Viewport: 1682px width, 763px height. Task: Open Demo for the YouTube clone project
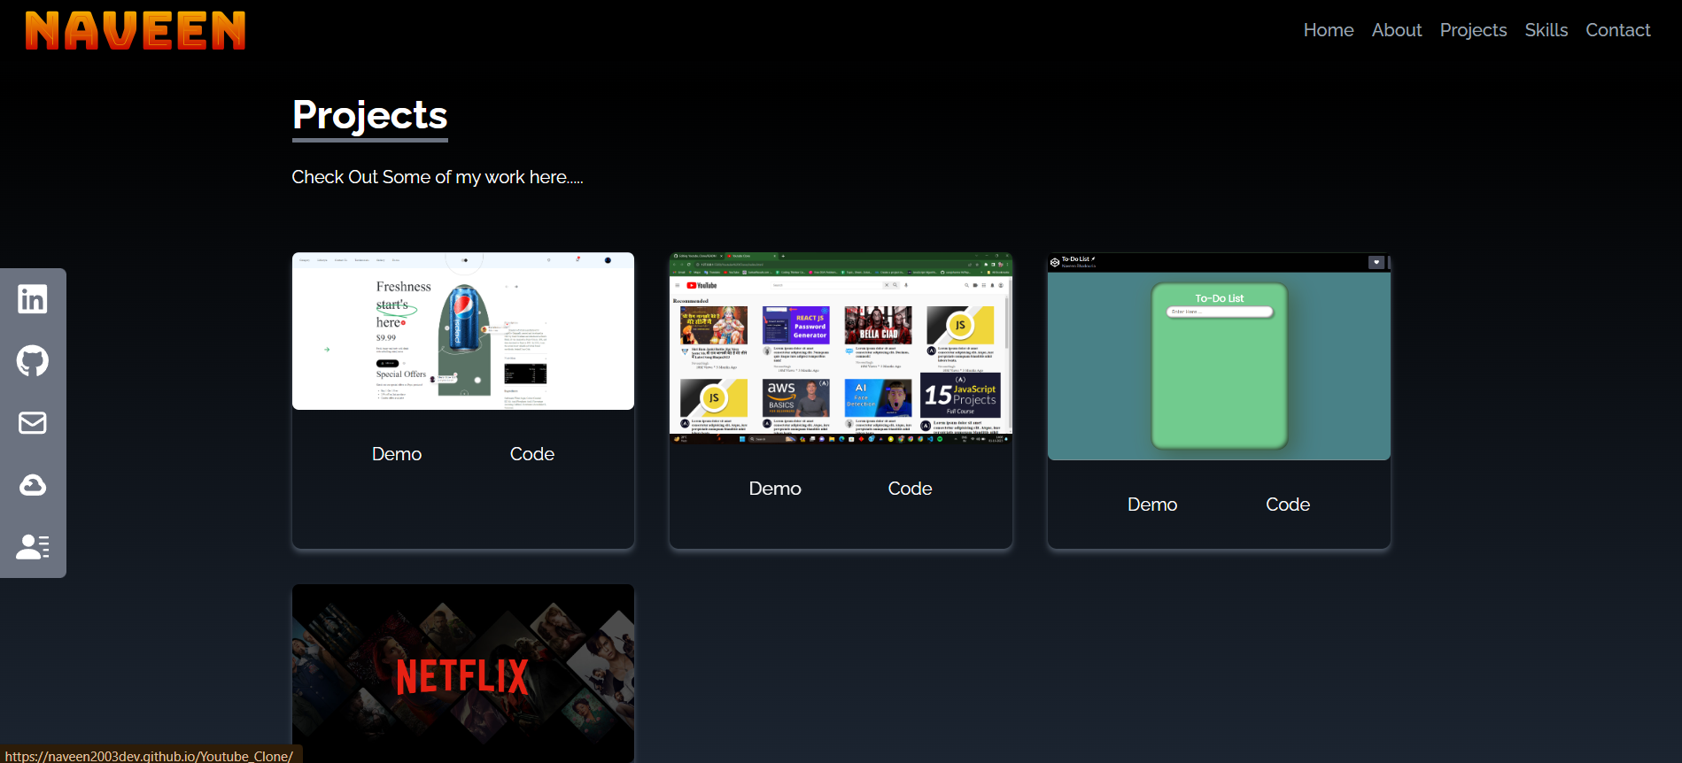pyautogui.click(x=775, y=489)
